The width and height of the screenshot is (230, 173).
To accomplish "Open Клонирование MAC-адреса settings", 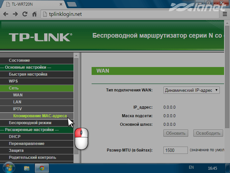I will pyautogui.click(x=40, y=116).
